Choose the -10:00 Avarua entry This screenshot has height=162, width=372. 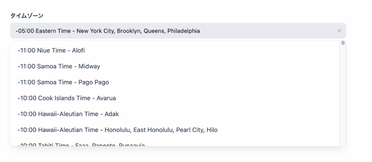pos(66,98)
